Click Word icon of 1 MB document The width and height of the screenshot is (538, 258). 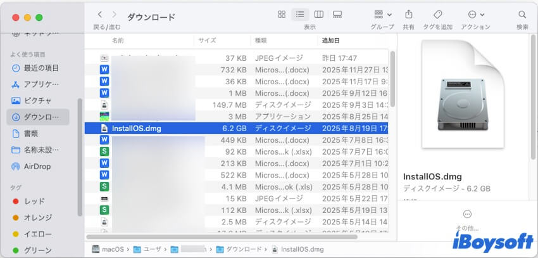104,93
